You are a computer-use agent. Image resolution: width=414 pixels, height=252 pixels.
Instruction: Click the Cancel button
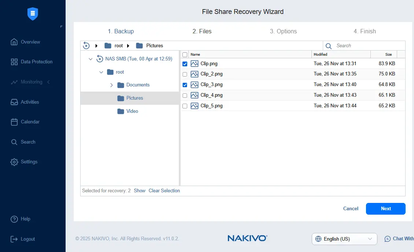coord(351,209)
